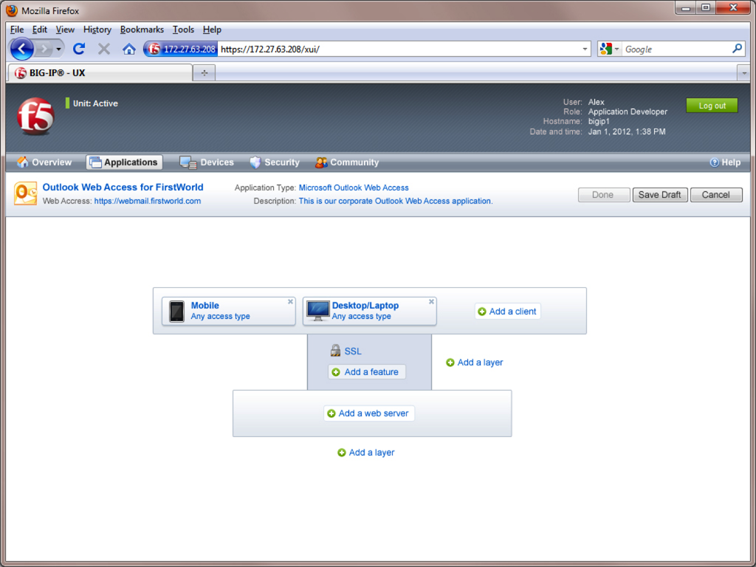Click the user name Alex
Image resolution: width=756 pixels, height=567 pixels.
(596, 102)
